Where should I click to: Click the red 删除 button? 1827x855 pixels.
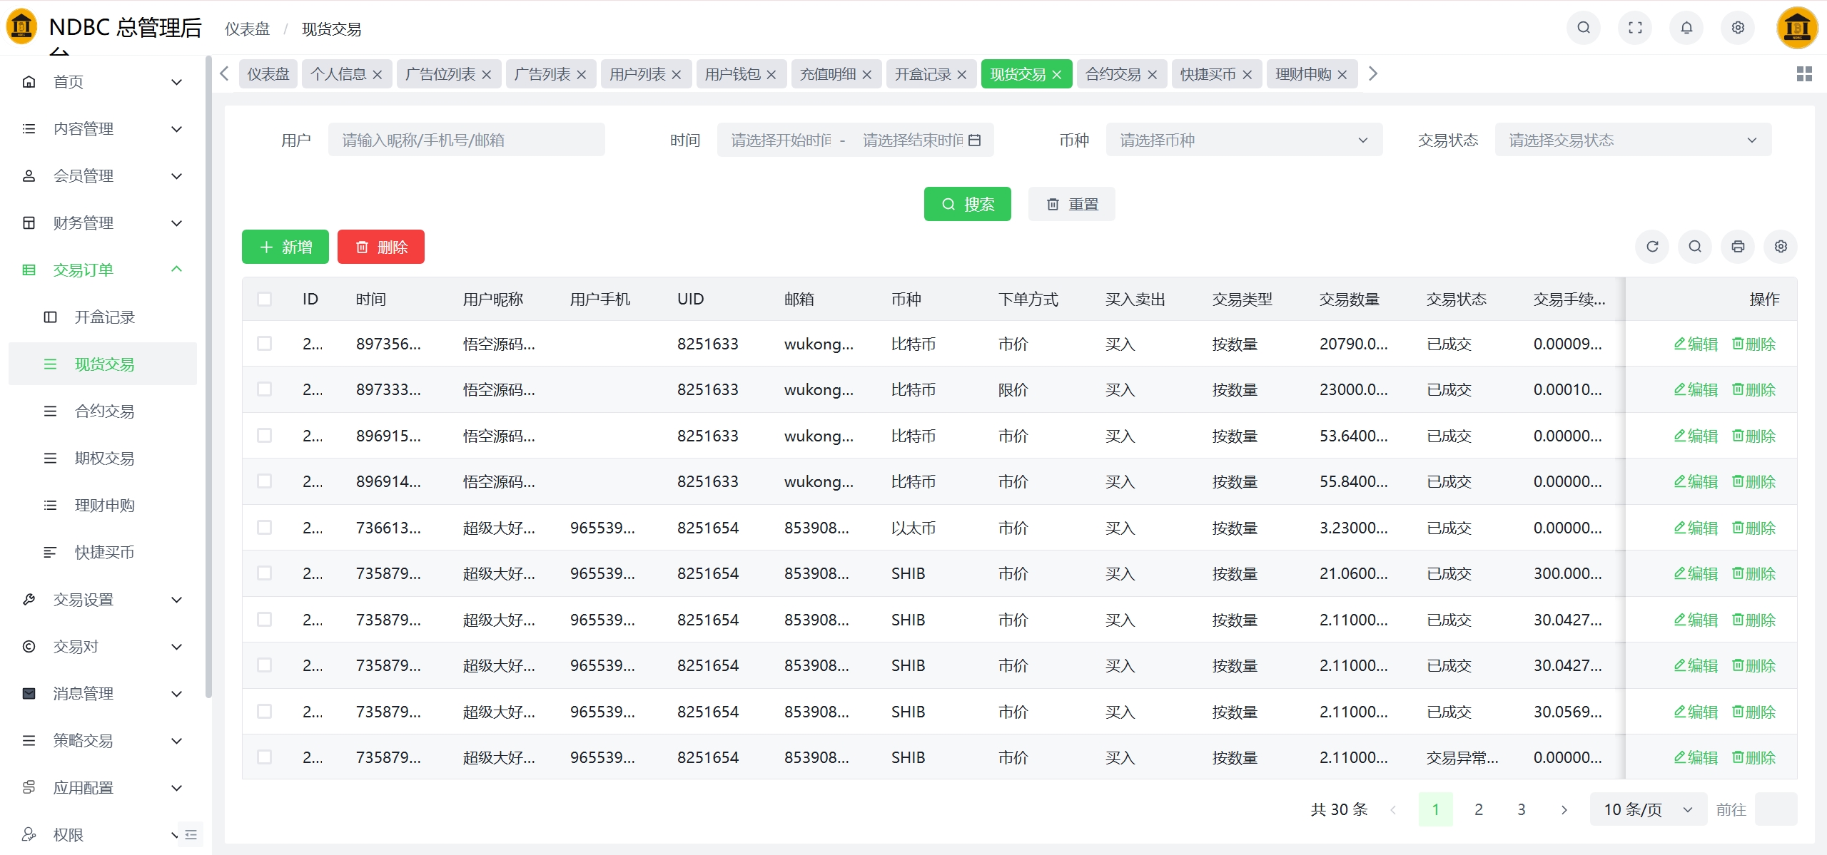[381, 247]
